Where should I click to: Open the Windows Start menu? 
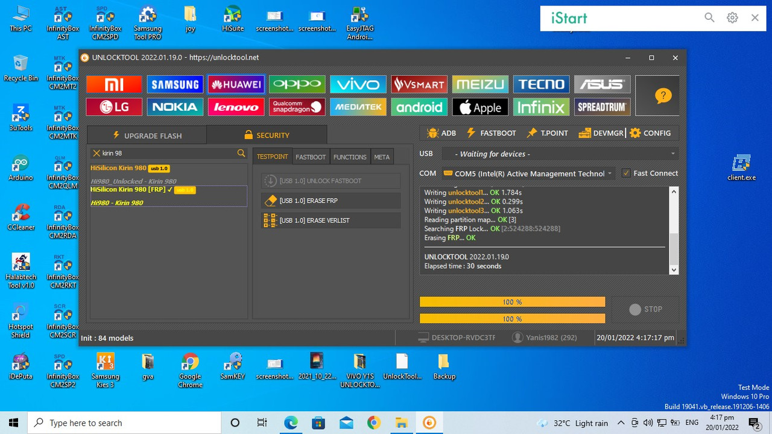pos(14,423)
